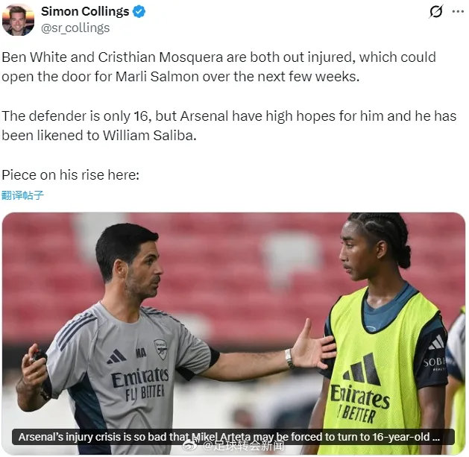Click the wristwatch on the outstretched arm
The height and width of the screenshot is (457, 469).
289,358
